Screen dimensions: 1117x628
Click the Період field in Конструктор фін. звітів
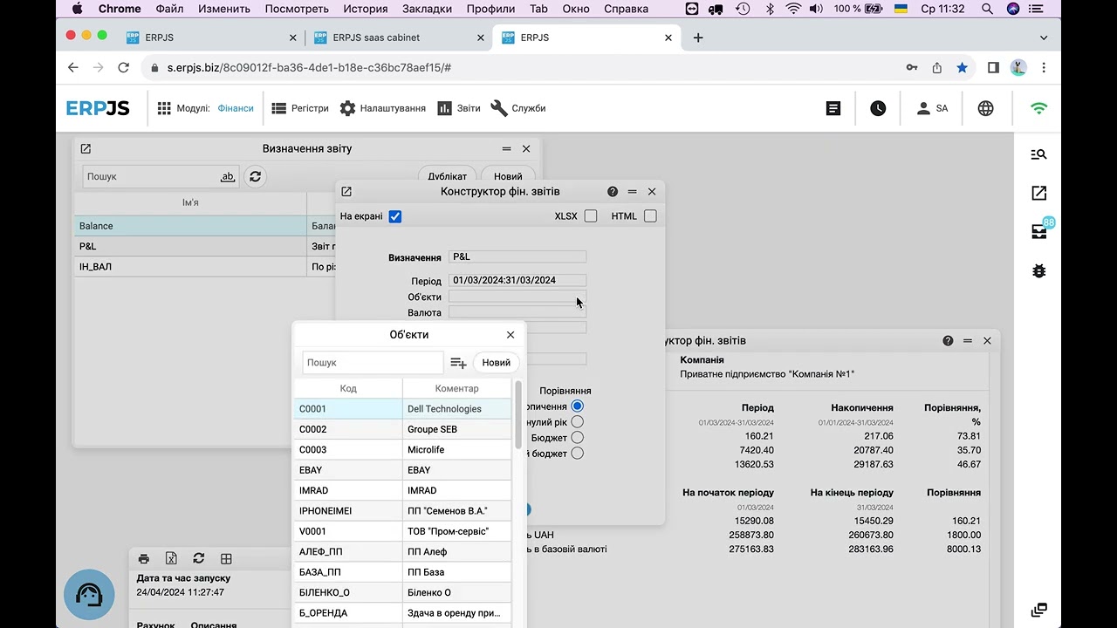pyautogui.click(x=517, y=280)
